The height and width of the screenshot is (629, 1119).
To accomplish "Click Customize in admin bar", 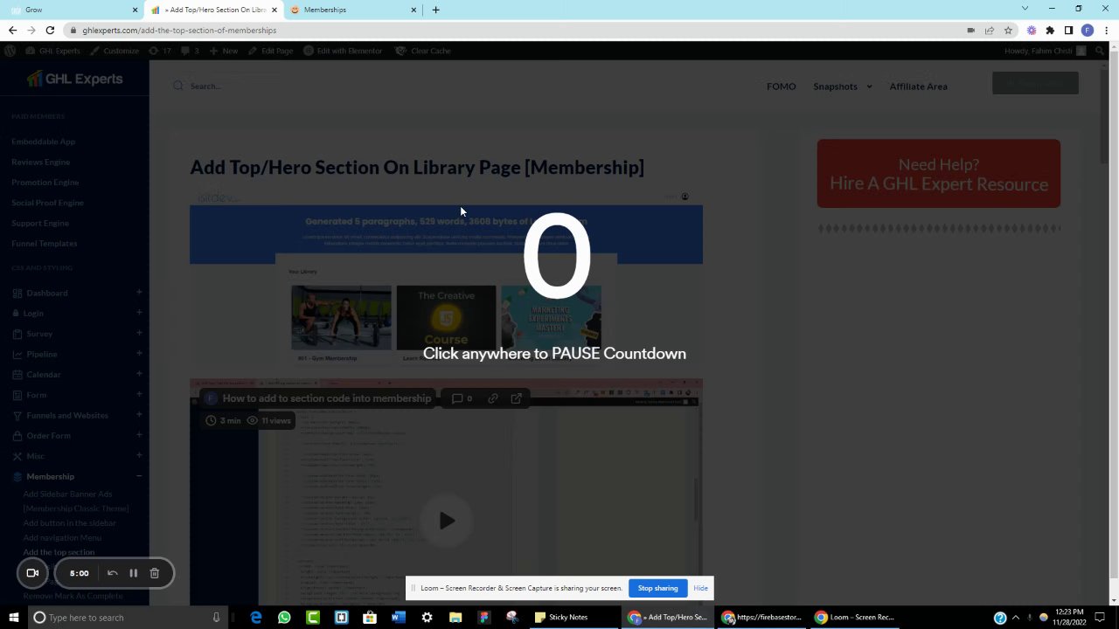I will click(114, 51).
